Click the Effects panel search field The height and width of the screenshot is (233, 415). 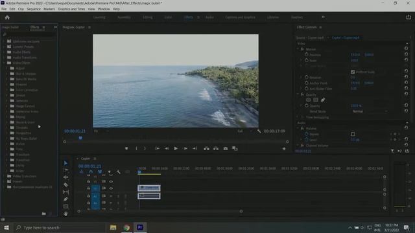tap(29, 34)
